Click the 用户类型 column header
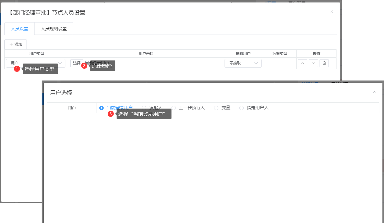The height and width of the screenshot is (223, 384). point(37,54)
